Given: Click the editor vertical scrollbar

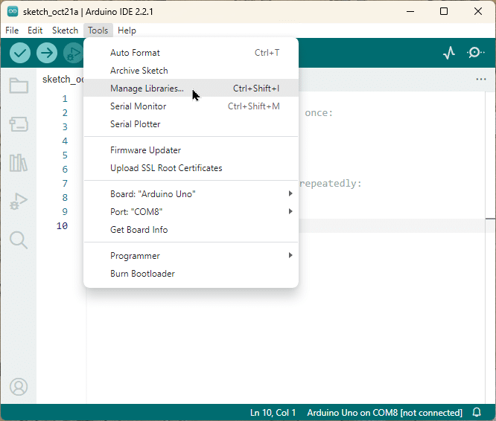Looking at the screenshot, I should (x=490, y=247).
